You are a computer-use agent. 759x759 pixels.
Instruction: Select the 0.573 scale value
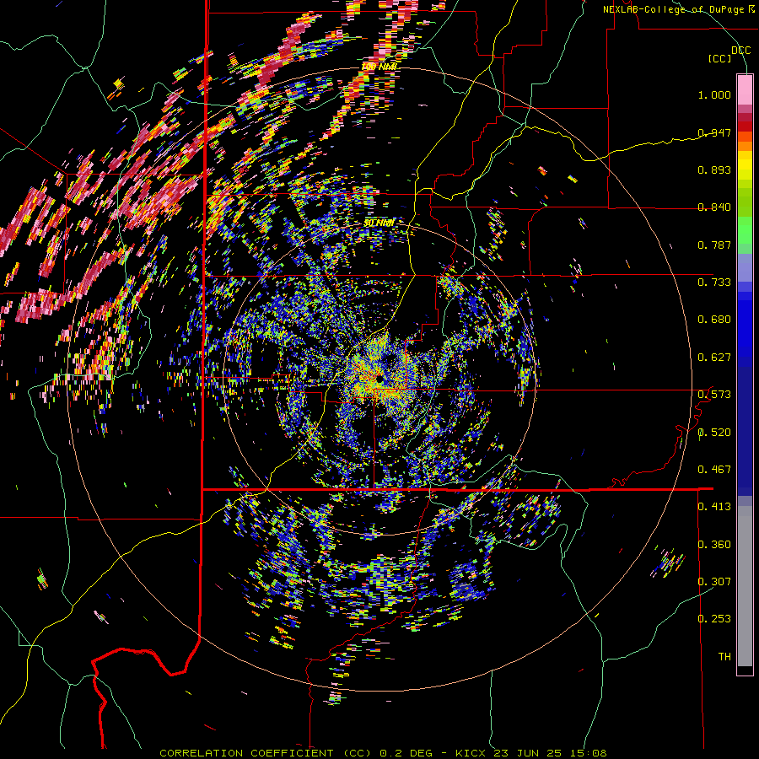pos(714,395)
